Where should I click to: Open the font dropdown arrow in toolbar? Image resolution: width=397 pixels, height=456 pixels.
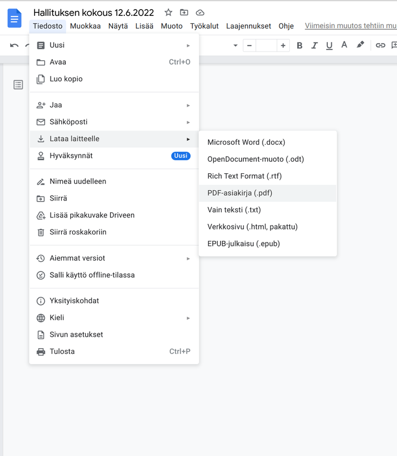(x=235, y=45)
